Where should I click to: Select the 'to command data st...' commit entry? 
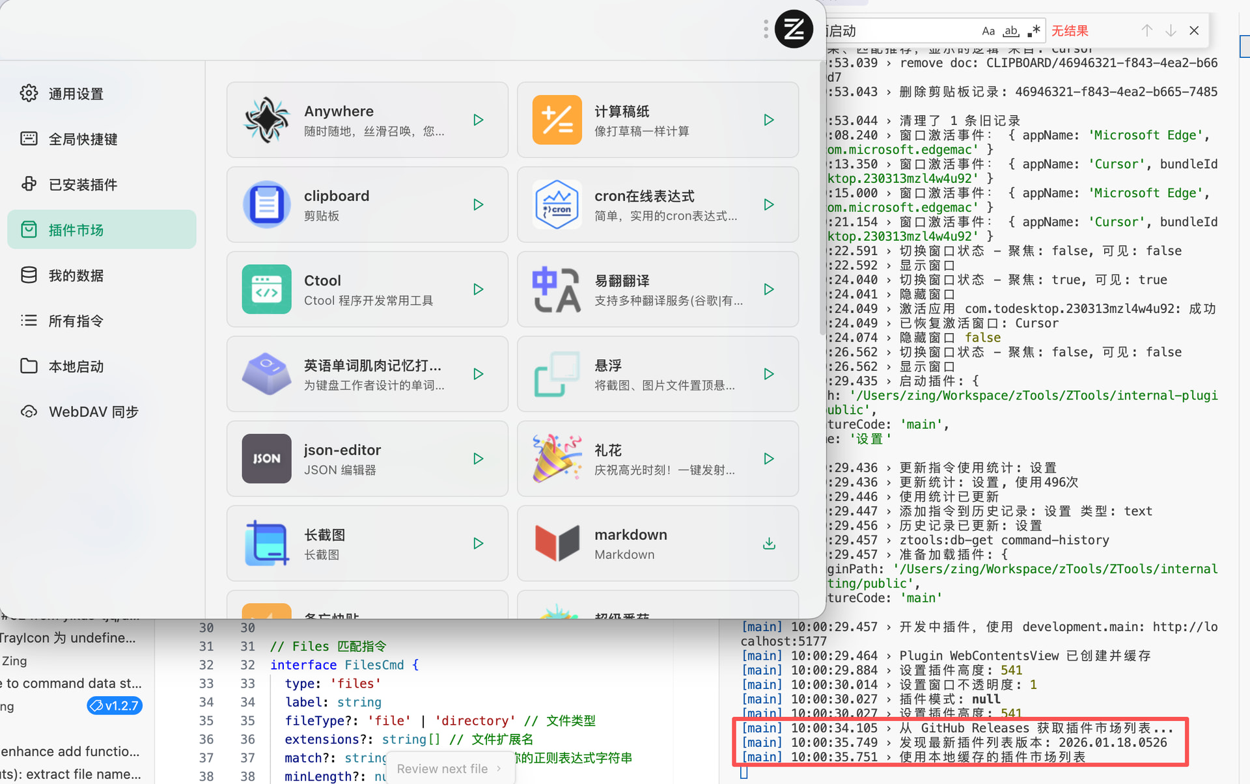coord(71,683)
